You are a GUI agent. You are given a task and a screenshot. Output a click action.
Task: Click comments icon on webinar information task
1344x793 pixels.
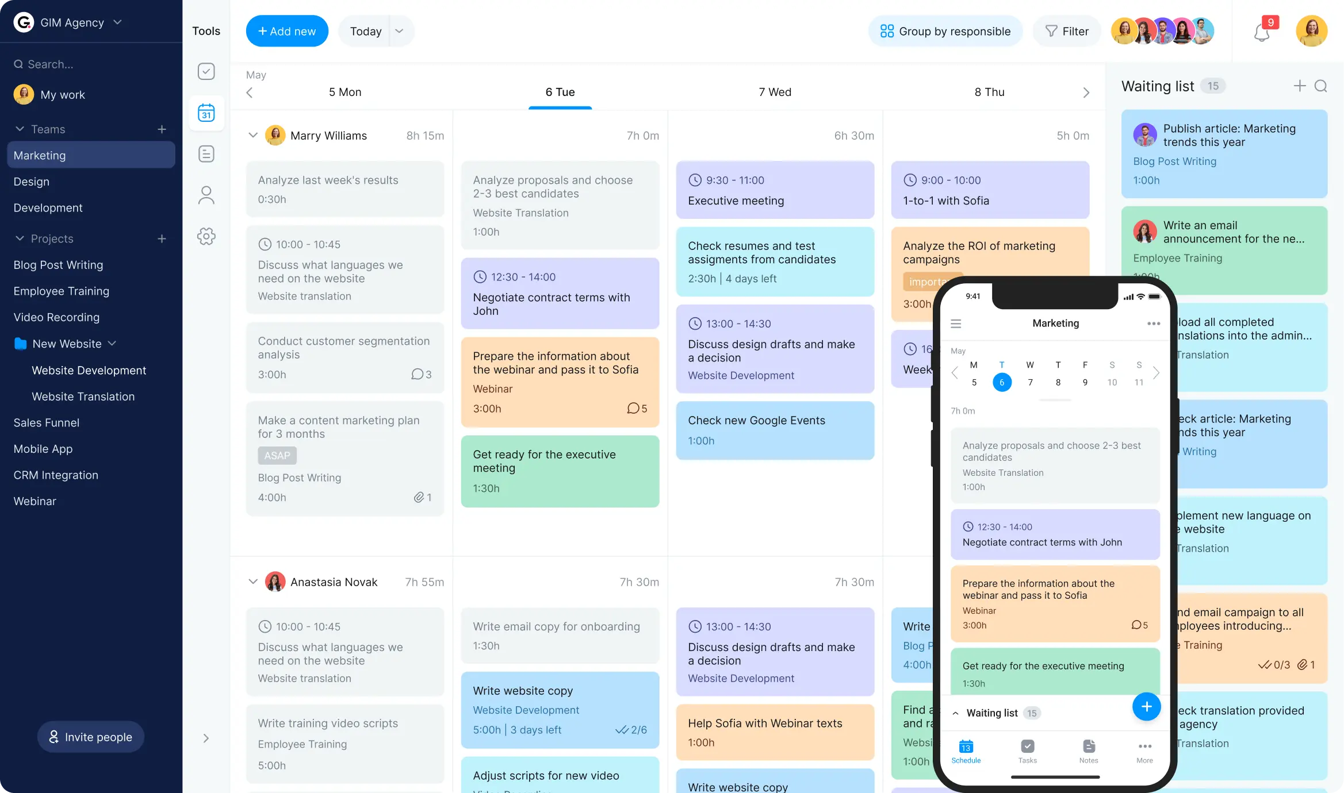pyautogui.click(x=633, y=408)
